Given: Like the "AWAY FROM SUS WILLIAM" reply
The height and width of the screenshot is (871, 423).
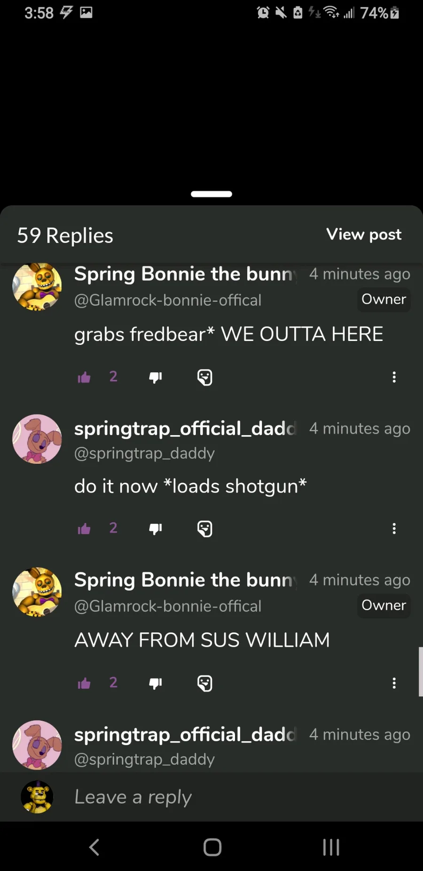Looking at the screenshot, I should coord(84,683).
